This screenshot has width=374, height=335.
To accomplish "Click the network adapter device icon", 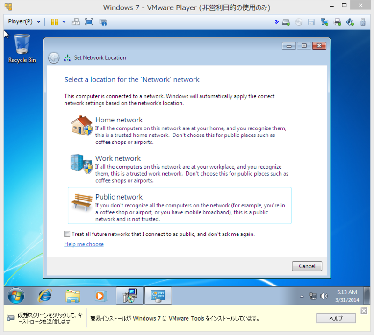I will tap(324, 22).
